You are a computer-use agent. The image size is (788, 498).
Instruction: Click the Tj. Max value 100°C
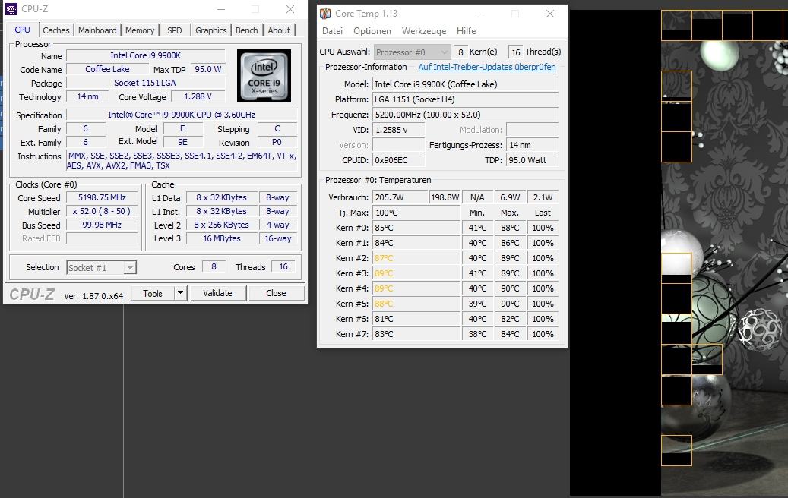coord(416,213)
